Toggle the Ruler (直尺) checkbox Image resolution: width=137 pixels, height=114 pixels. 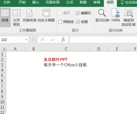(60, 13)
